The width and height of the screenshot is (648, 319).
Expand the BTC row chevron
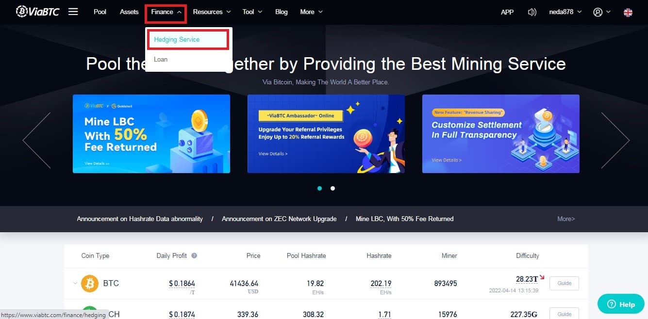[75, 283]
